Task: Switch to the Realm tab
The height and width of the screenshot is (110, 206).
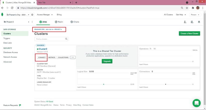Action: [59, 22]
